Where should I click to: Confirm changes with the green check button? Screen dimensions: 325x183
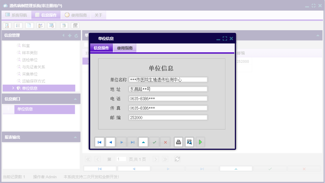point(154,142)
